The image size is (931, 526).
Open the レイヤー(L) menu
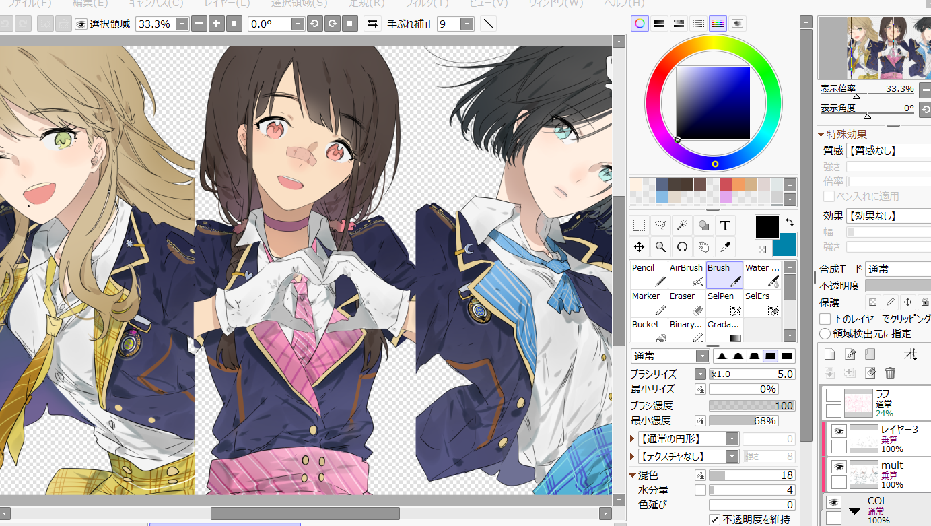pos(226,3)
